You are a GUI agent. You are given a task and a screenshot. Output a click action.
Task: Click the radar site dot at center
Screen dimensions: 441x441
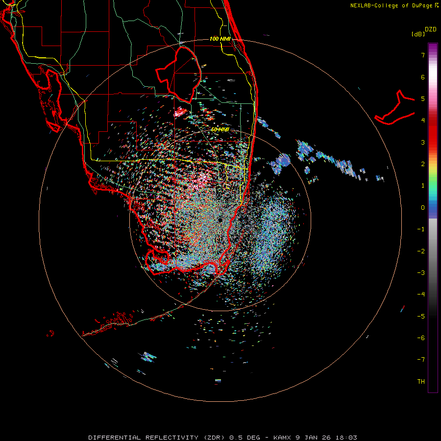tap(220, 220)
